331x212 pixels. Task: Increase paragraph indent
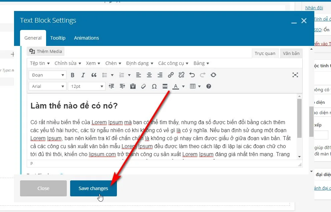[122, 86]
